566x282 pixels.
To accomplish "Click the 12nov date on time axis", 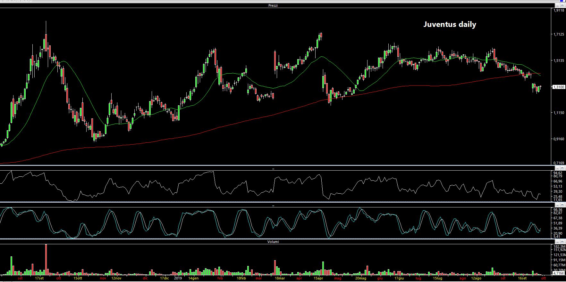I will (x=116, y=278).
